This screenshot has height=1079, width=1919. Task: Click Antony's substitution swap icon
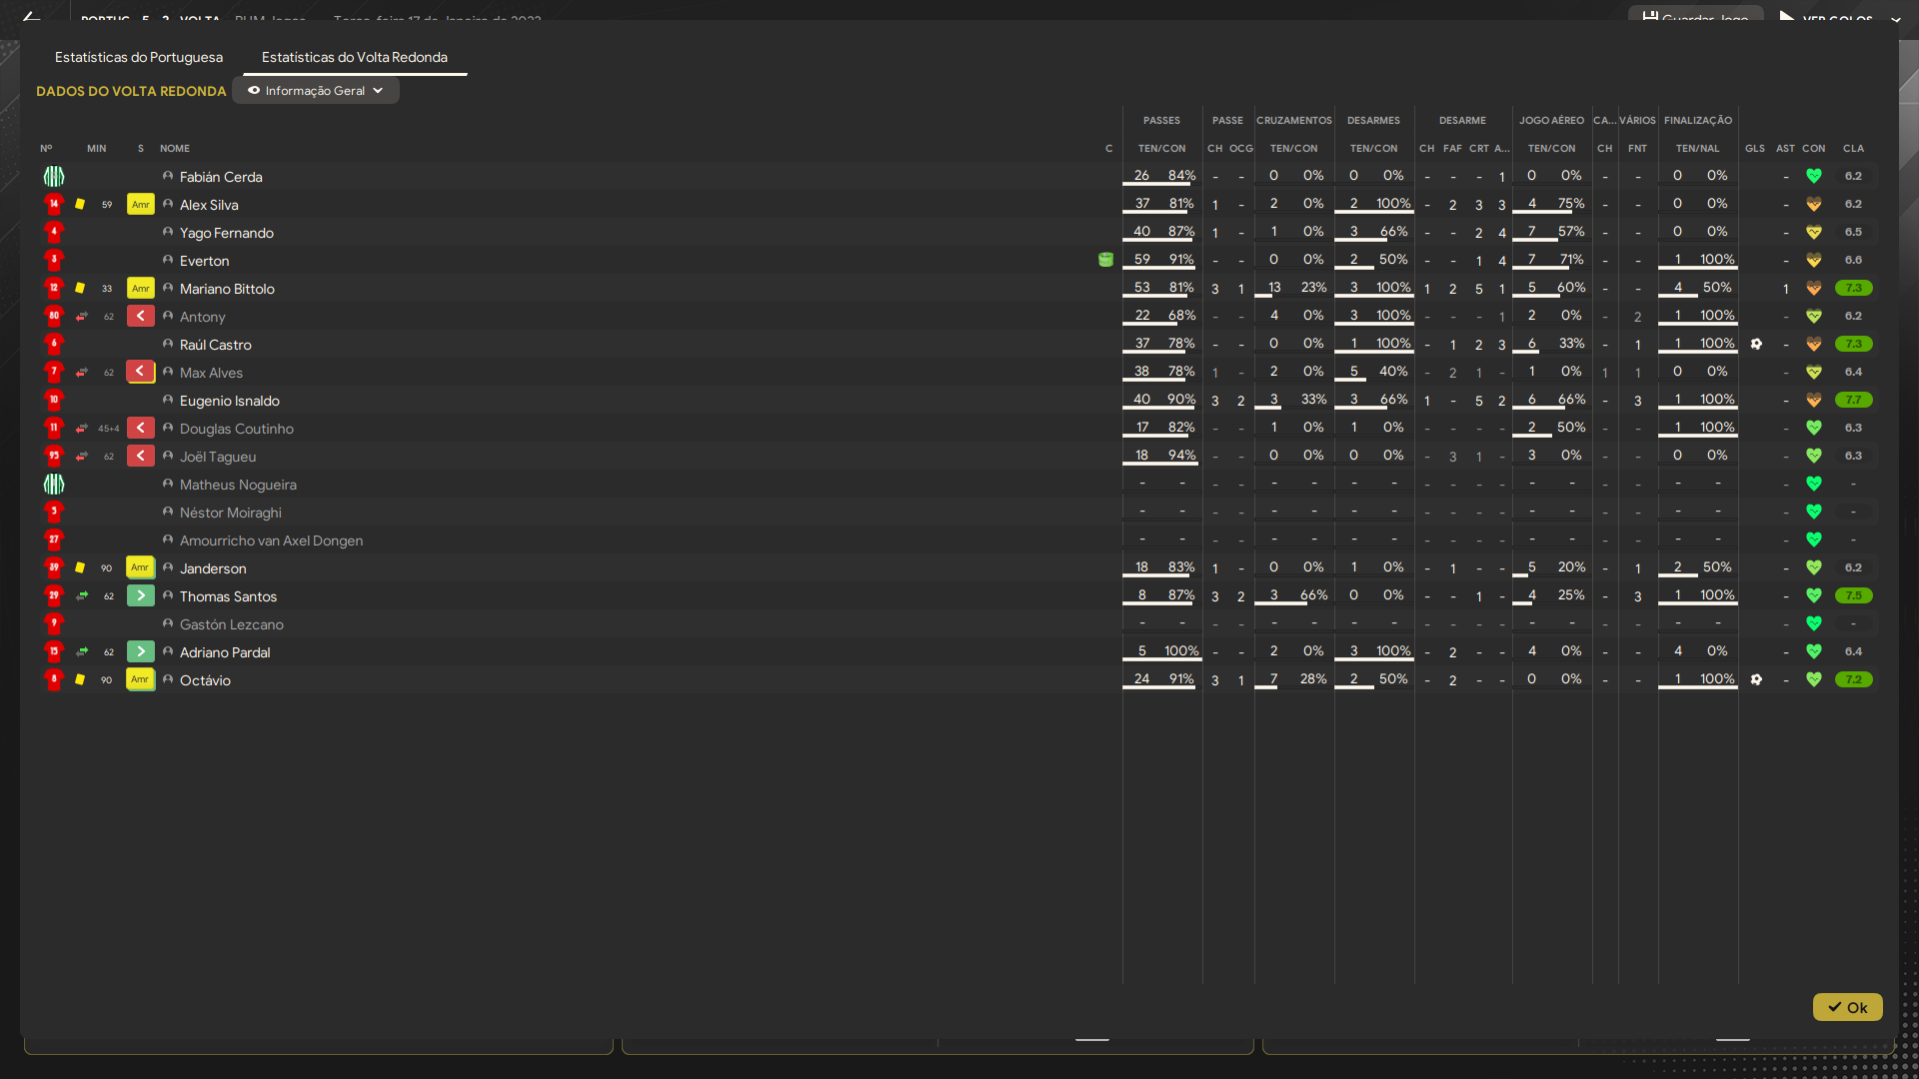click(x=82, y=317)
